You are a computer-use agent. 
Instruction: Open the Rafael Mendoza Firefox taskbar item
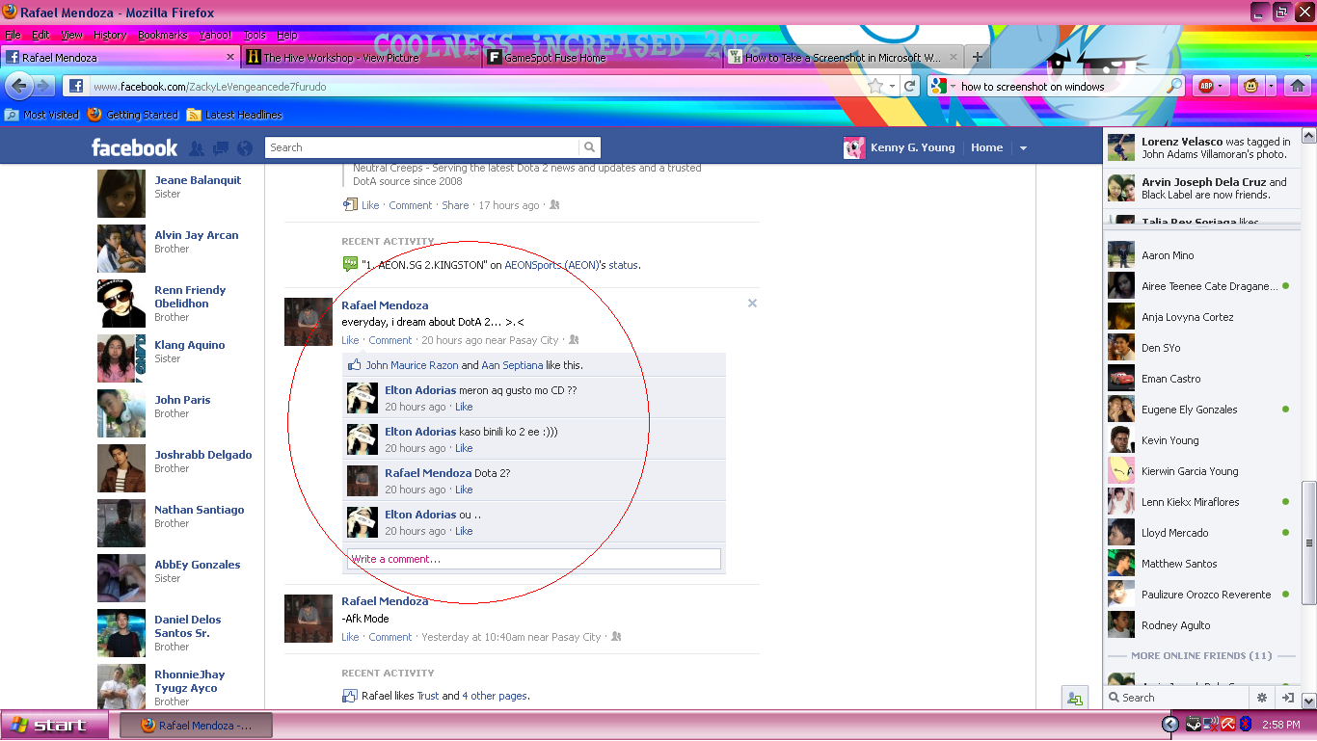coord(196,726)
